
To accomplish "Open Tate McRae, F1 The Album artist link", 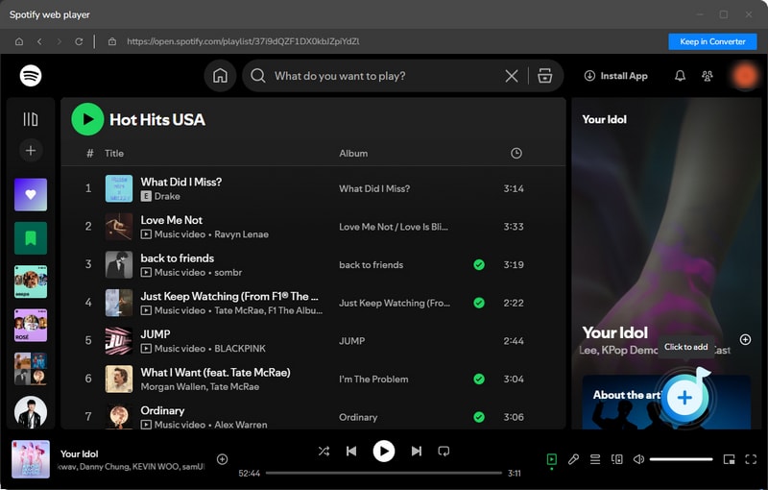I will point(269,310).
